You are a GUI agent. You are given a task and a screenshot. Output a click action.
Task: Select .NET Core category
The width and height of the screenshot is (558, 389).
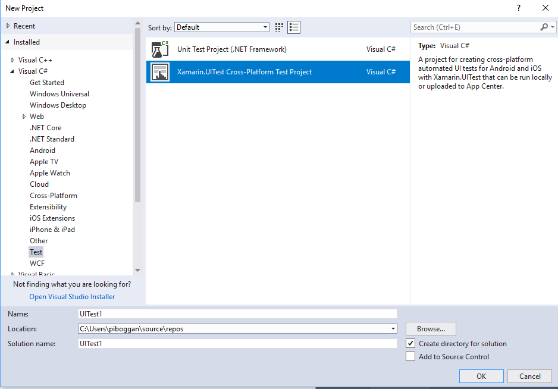click(x=46, y=128)
